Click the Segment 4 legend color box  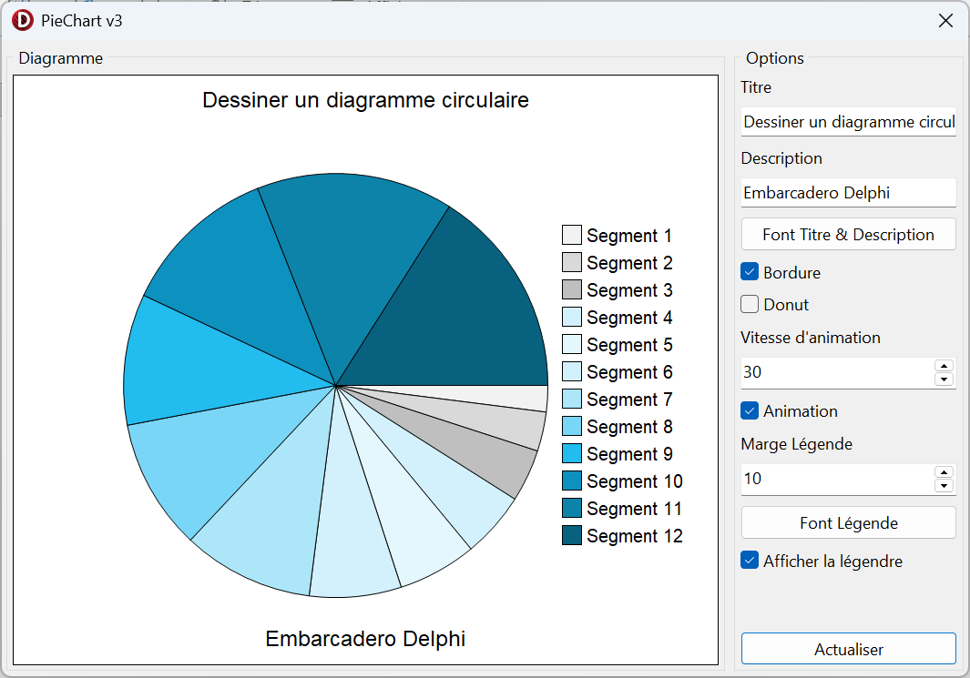[572, 317]
